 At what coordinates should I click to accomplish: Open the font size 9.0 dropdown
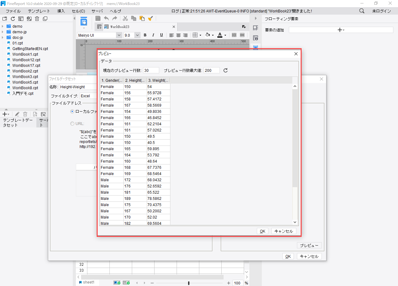(137, 35)
